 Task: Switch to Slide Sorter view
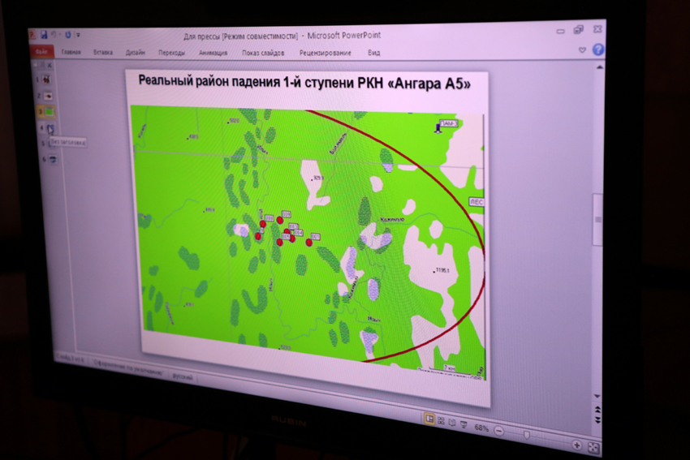click(441, 421)
